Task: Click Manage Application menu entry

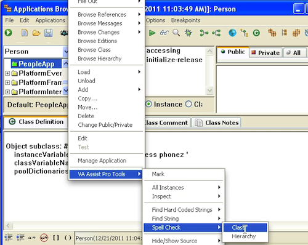Action: [107, 161]
